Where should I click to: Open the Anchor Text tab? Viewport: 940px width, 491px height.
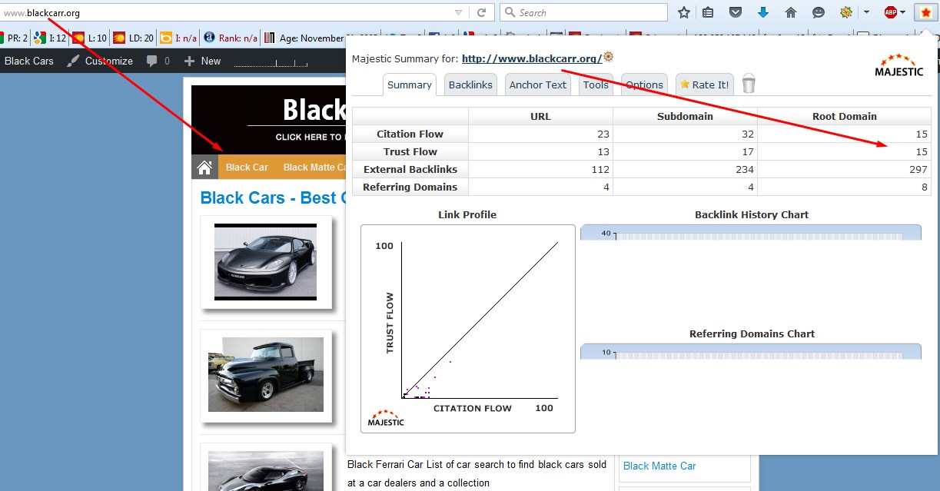538,85
